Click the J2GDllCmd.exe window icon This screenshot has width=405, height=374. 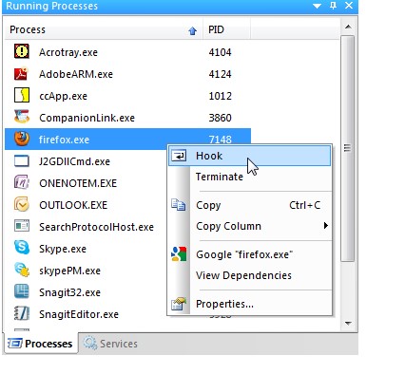[x=22, y=161]
